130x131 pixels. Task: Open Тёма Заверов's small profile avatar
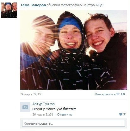click(9, 10)
